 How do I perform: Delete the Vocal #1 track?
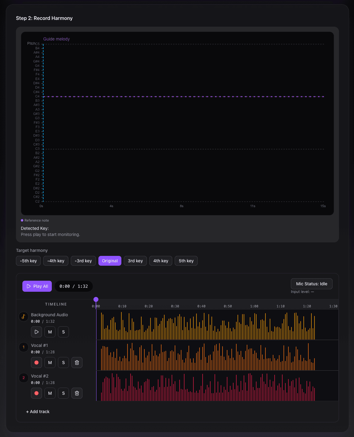tap(77, 362)
